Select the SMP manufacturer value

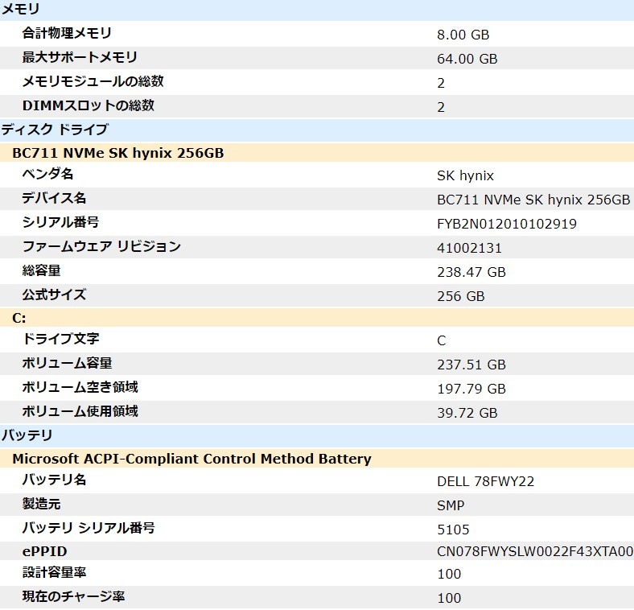click(x=451, y=505)
